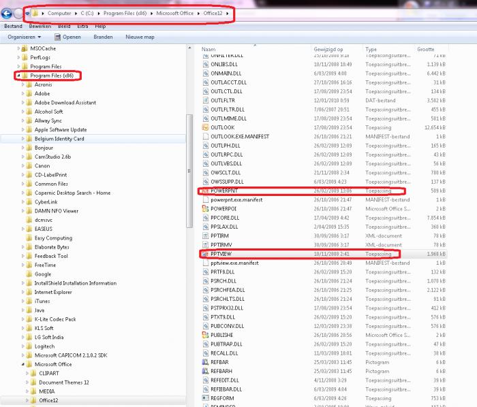
Task: Click the PPTVIEW application icon
Action: (206, 254)
